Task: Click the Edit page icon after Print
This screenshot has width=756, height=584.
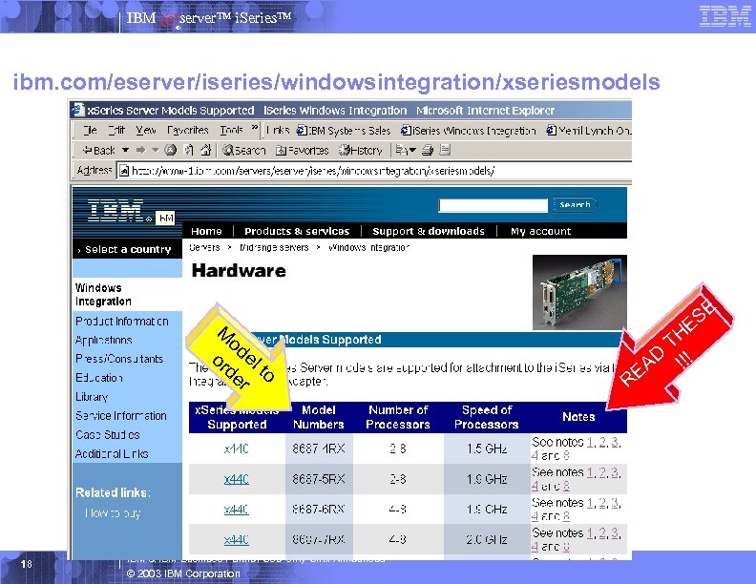Action: pos(445,151)
